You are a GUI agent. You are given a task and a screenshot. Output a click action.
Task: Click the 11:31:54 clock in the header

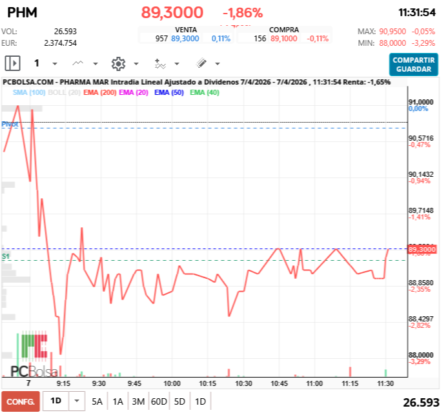click(417, 12)
